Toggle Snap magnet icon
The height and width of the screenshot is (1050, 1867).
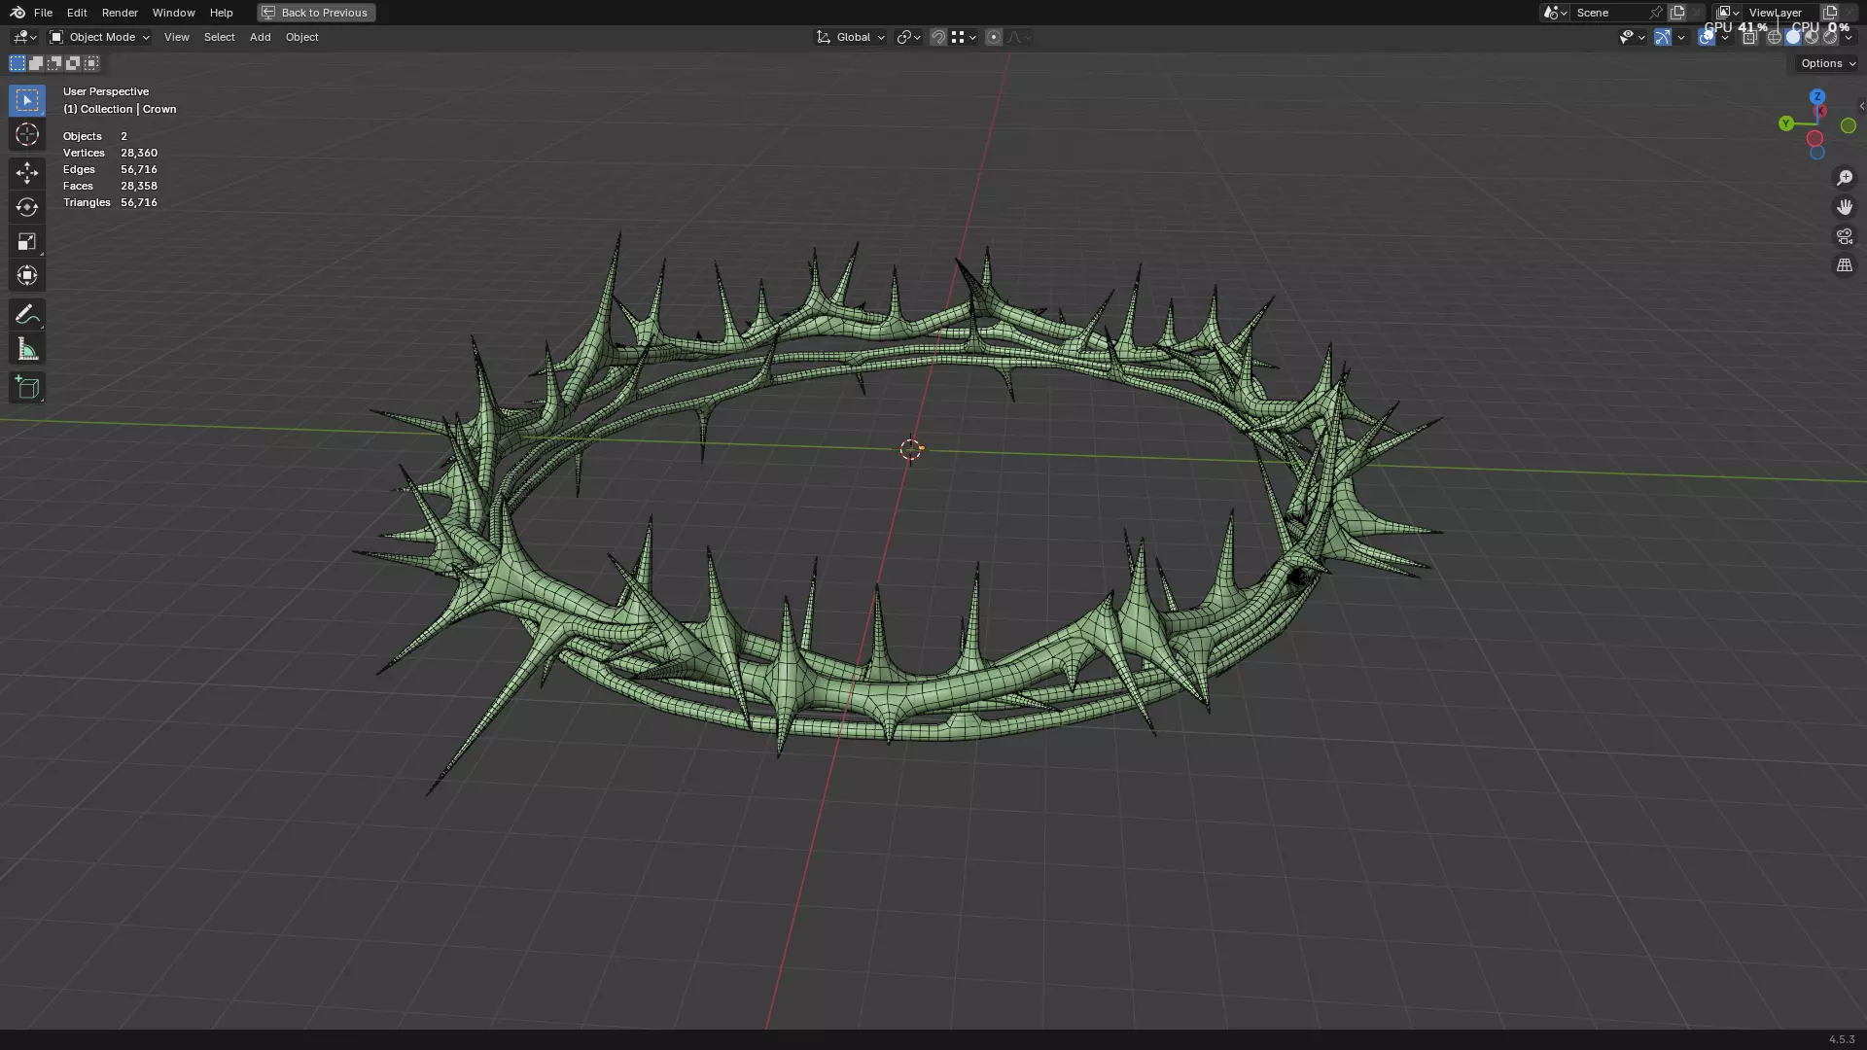[x=938, y=37]
